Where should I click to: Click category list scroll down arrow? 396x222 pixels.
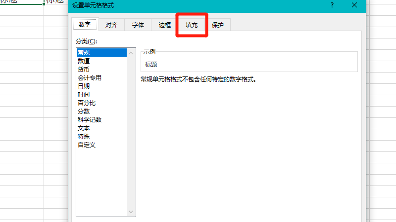131,212
